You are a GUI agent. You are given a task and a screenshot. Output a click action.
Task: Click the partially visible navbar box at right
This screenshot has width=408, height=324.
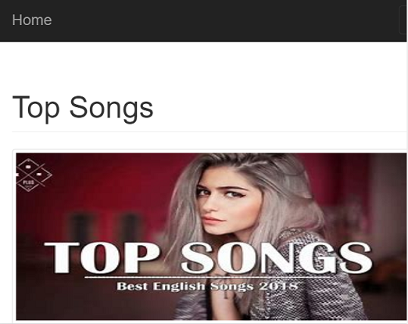403,20
